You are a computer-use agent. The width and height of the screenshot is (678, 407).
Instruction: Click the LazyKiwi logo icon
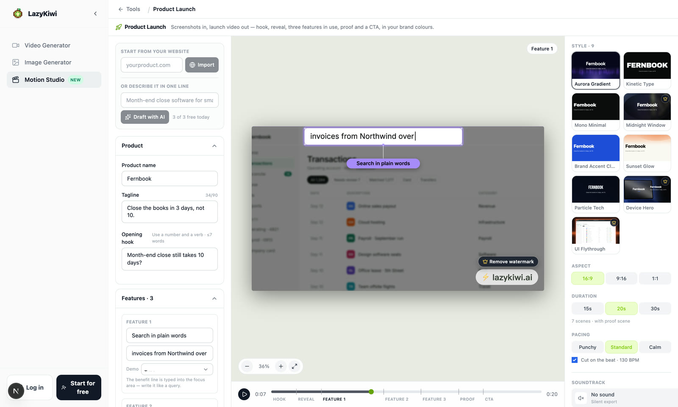(18, 14)
